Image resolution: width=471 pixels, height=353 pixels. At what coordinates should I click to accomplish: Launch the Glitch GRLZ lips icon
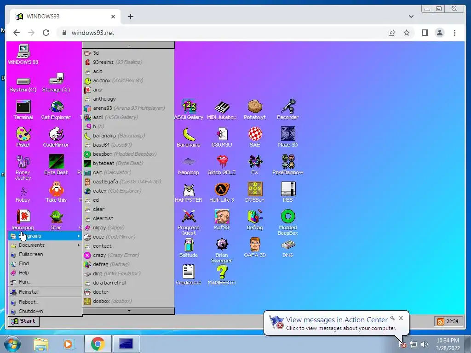pyautogui.click(x=222, y=165)
